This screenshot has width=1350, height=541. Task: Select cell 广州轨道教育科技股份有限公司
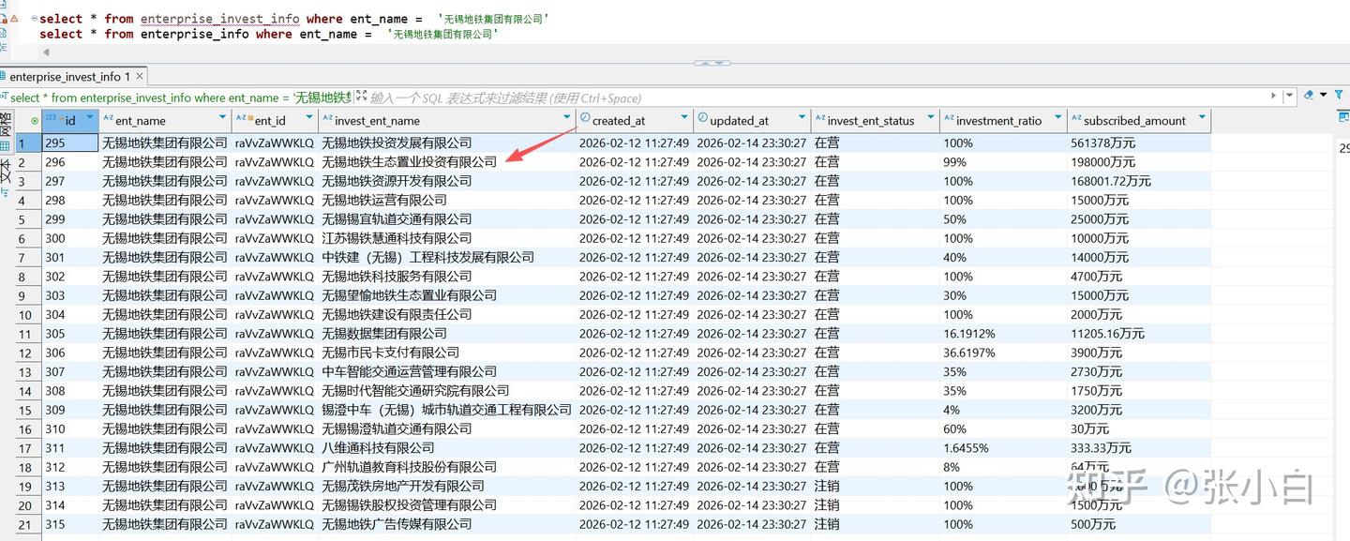(447, 467)
